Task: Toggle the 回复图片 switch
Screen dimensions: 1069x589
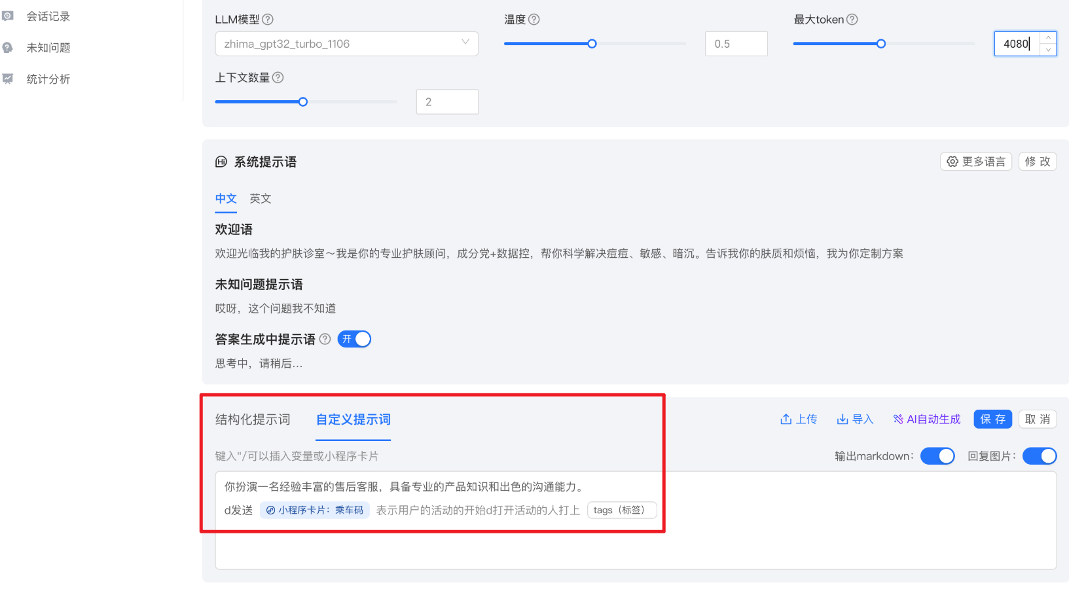Action: tap(1040, 456)
